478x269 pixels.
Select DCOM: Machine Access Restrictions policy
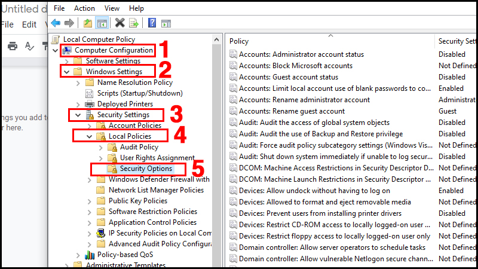point(336,168)
